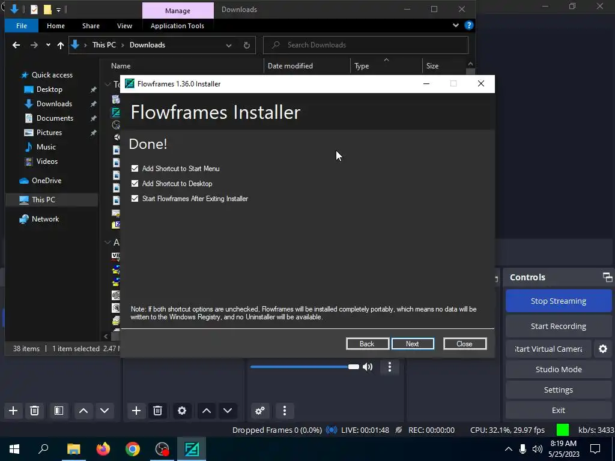
Task: Open Application Tools ribbon tab
Action: coord(177,26)
